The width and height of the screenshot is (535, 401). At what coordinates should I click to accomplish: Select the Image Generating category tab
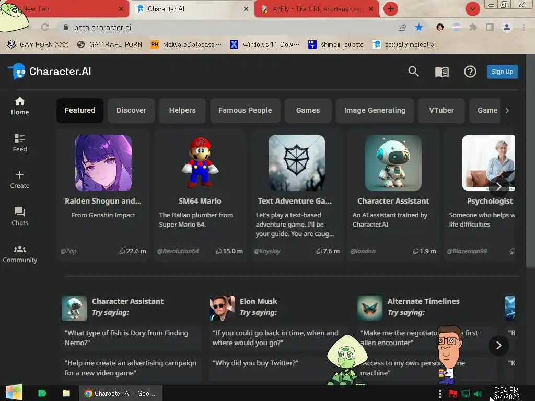pyautogui.click(x=375, y=111)
